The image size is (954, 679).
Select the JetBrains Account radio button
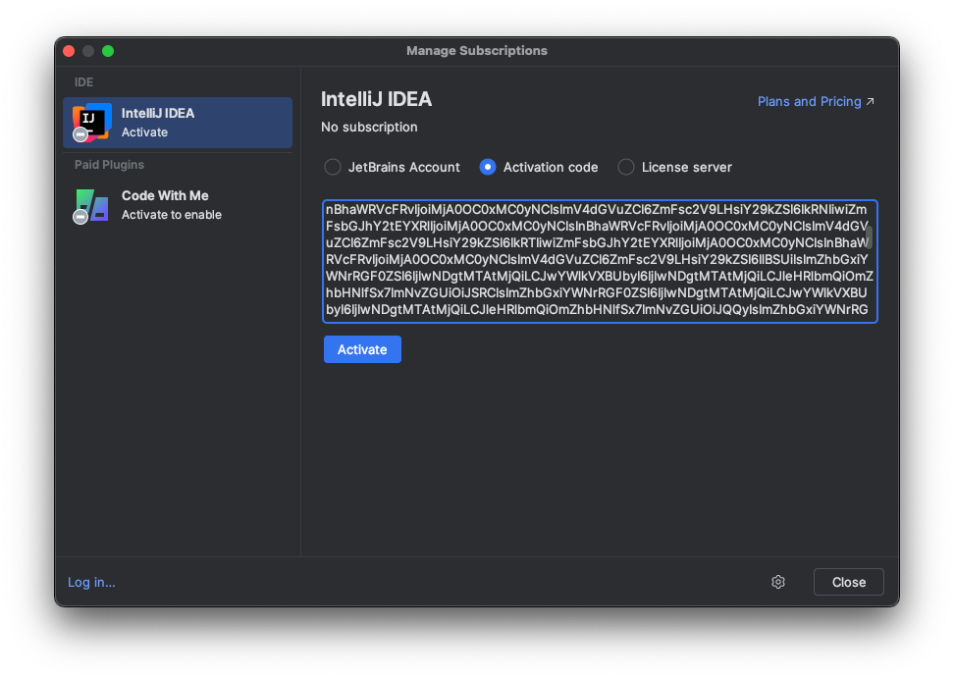click(x=333, y=167)
